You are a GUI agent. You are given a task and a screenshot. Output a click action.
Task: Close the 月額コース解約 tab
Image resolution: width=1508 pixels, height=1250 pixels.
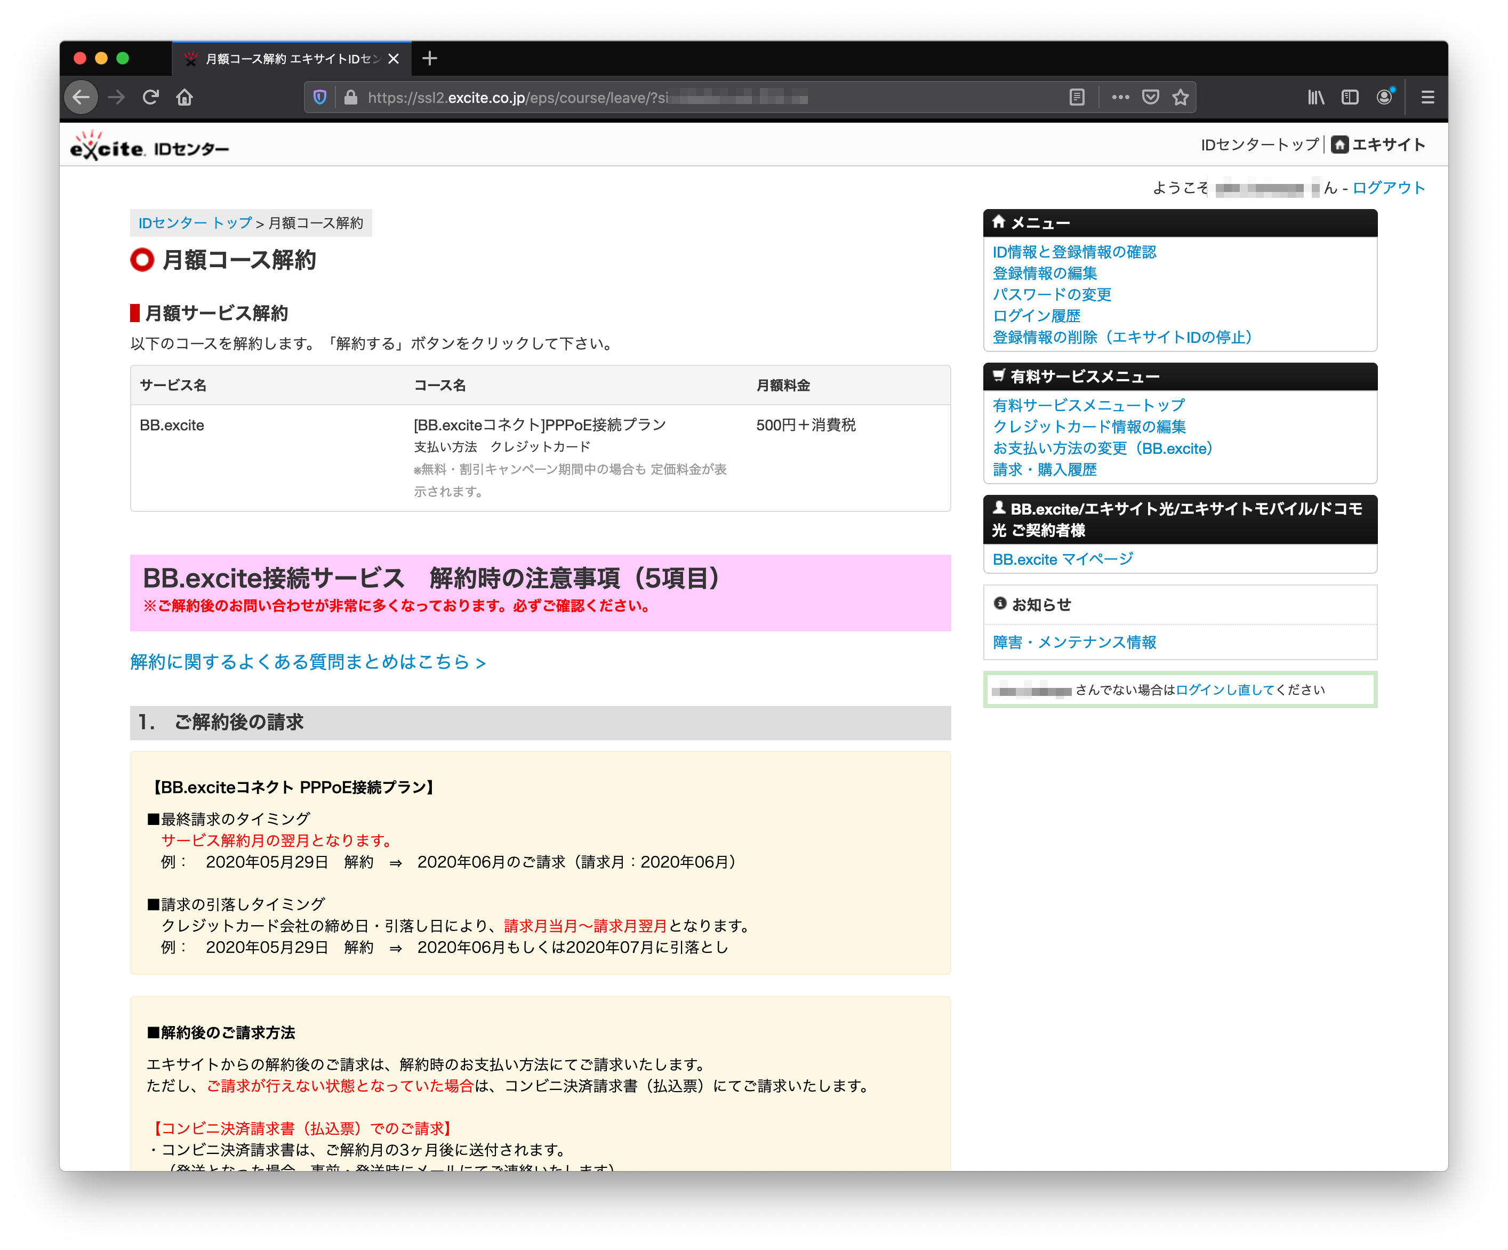pyautogui.click(x=394, y=59)
